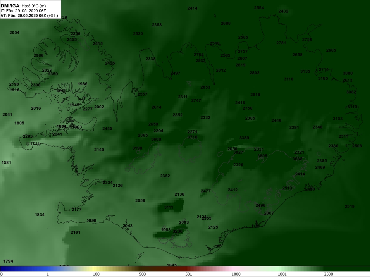Screen dimensions: 370x277
Task: Select the height value 2530
Action: click(138, 34)
